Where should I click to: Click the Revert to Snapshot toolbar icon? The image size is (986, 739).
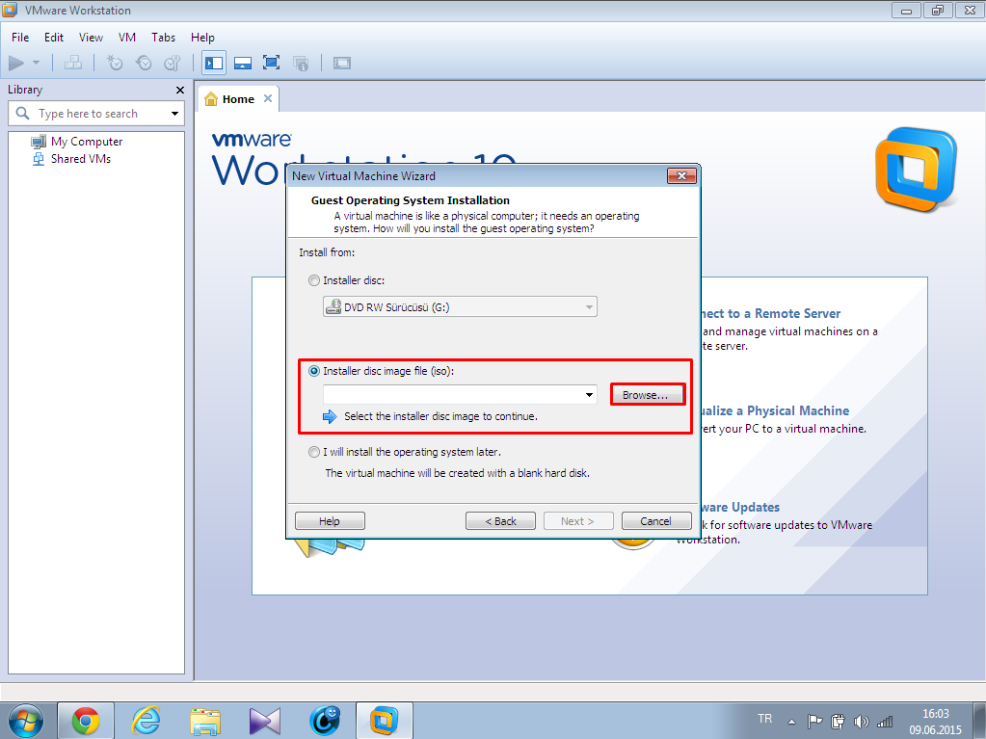coord(144,63)
